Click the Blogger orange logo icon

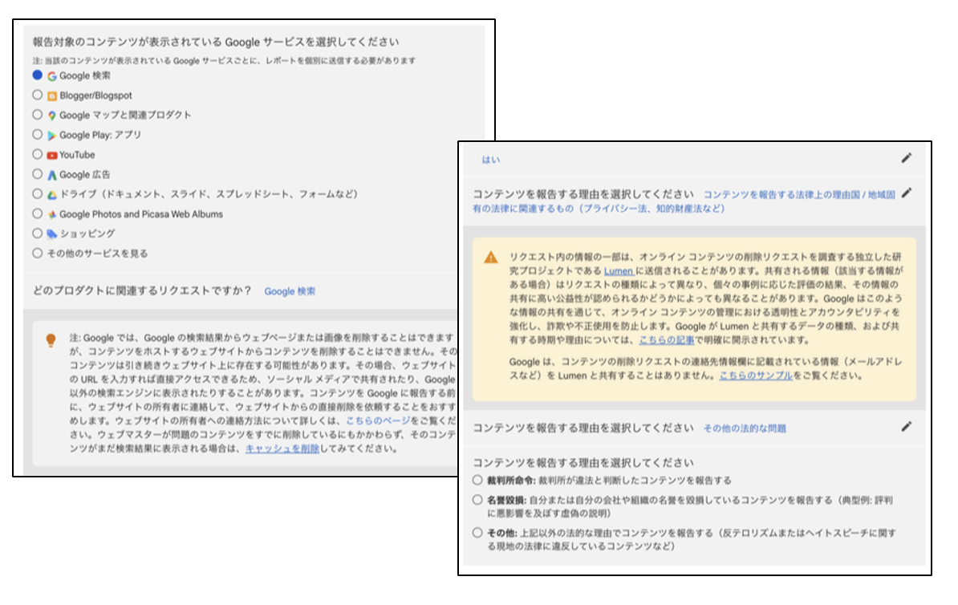click(x=52, y=96)
